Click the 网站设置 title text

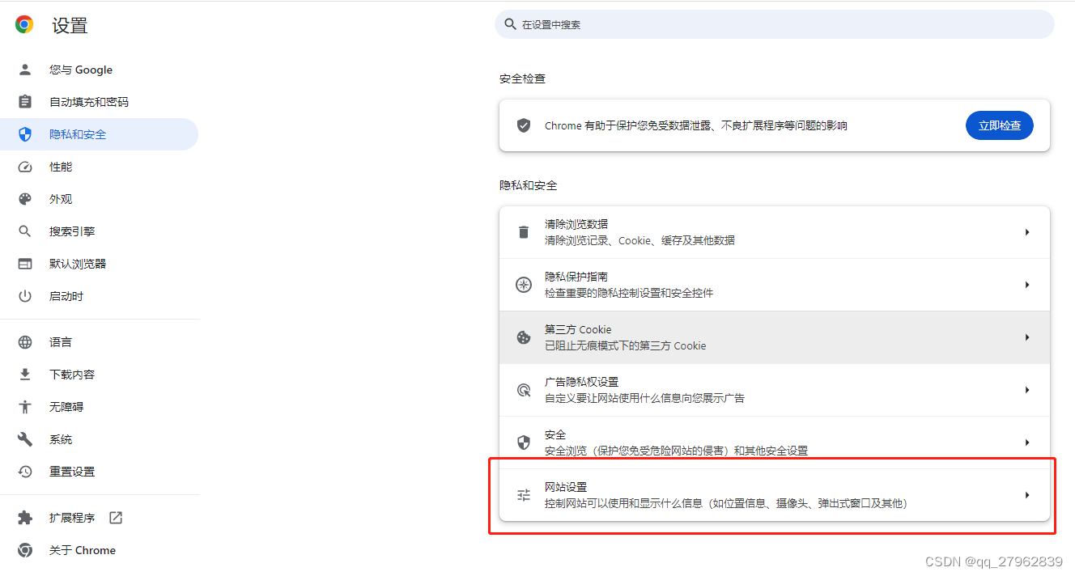coord(566,487)
